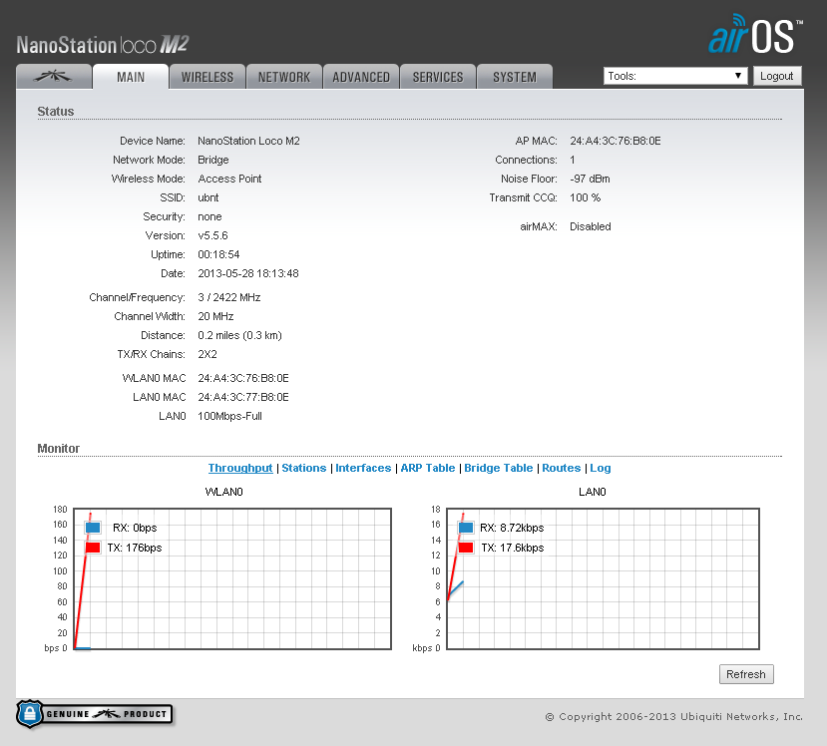The height and width of the screenshot is (746, 827).
Task: Open the ARP Table link
Action: (428, 468)
